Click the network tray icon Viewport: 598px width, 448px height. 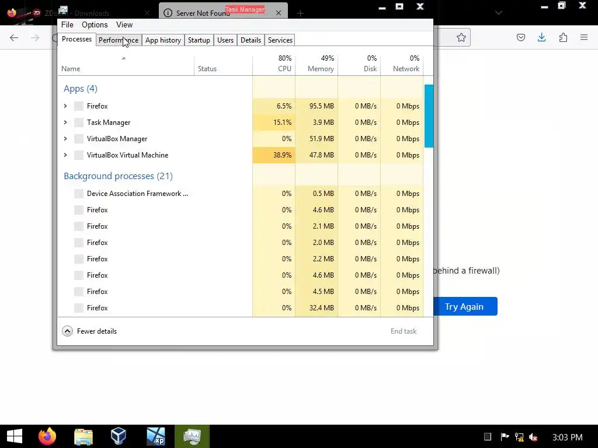tap(519, 437)
